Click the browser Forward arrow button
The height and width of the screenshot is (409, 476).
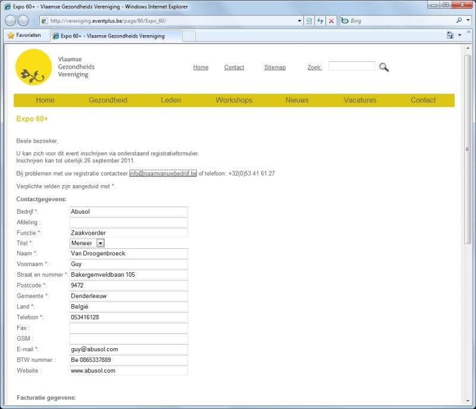(23, 20)
